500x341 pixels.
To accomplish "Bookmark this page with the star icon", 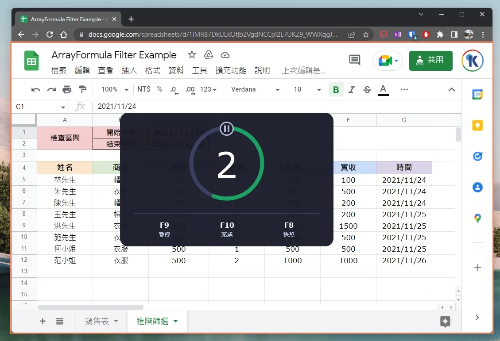I will point(366,34).
